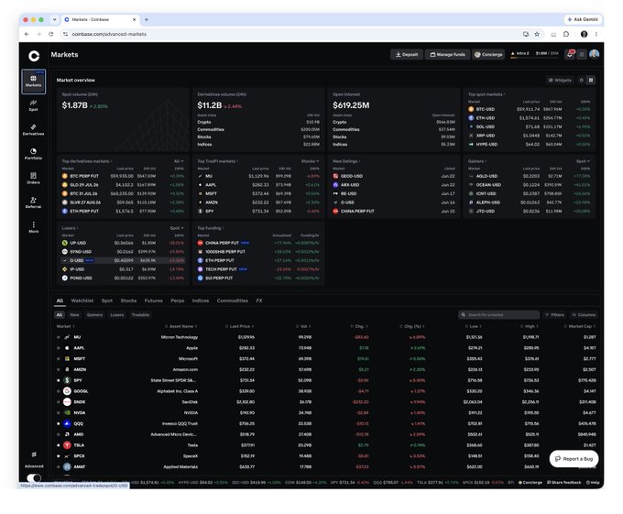Toggle SPCX watchlist star
Screen dimensions: 623x514
pyautogui.click(x=59, y=456)
